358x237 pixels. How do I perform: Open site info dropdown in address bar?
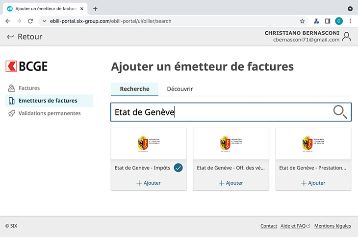(45, 21)
